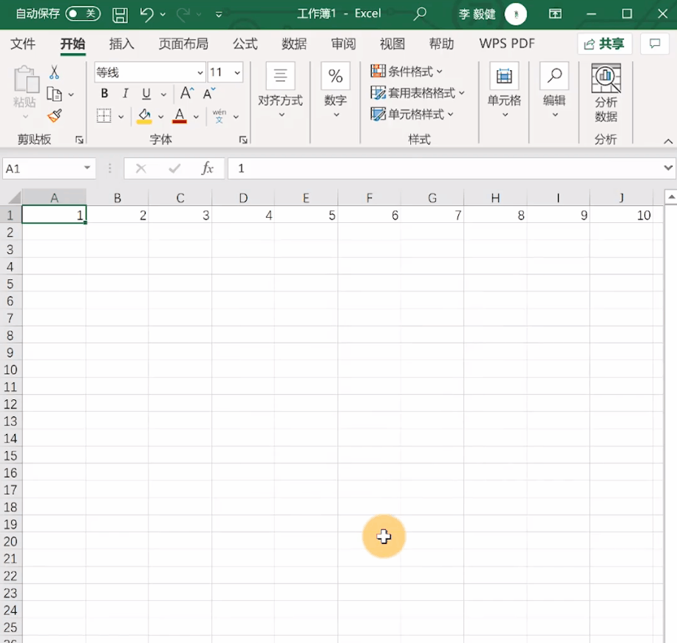
Task: Click Increase Font Size icon
Action: (187, 93)
